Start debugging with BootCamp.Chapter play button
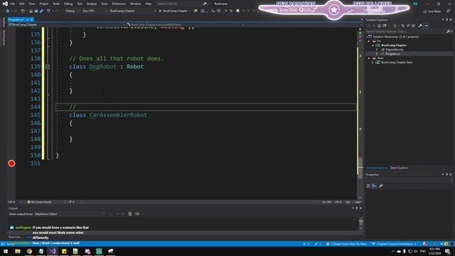The image size is (455, 256). pyautogui.click(x=173, y=11)
